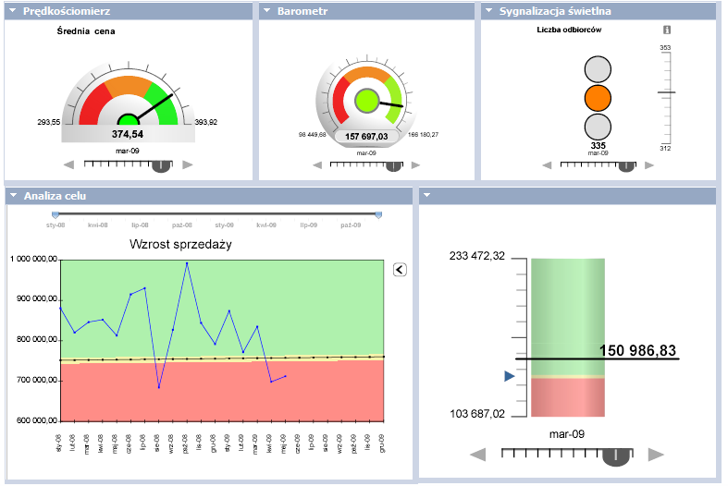This screenshot has width=728, height=486.
Task: Click previous period arrow under traffic light
Action: (546, 165)
